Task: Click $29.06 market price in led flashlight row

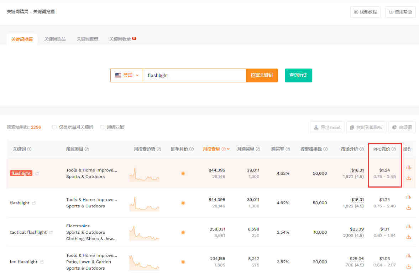Action: click(357, 259)
